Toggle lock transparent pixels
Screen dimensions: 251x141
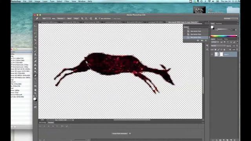215,50
